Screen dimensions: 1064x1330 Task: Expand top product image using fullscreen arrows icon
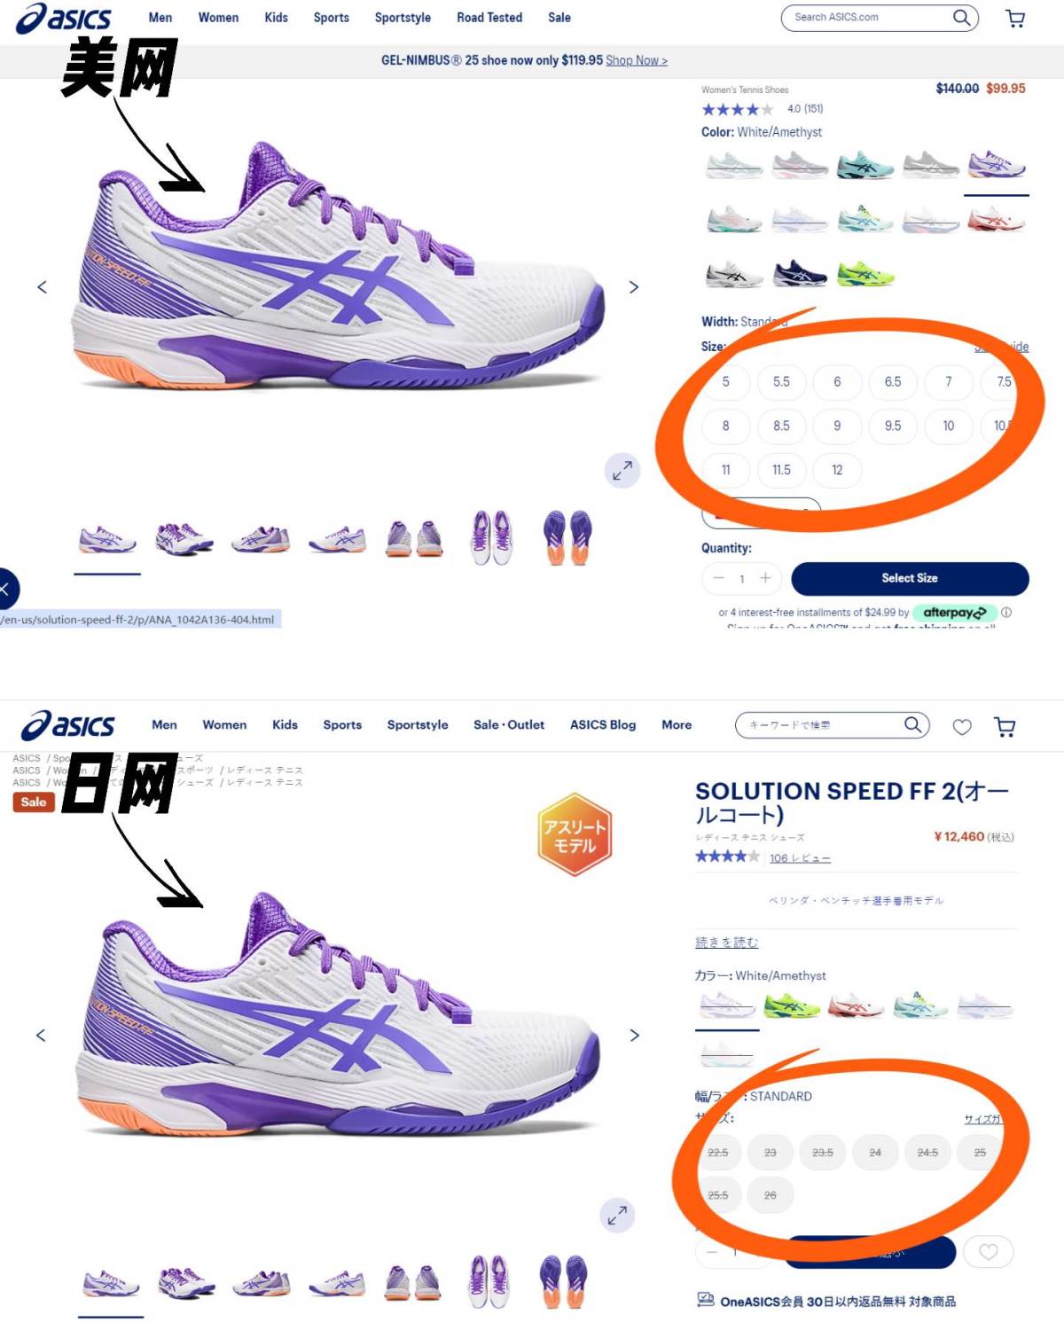[622, 470]
